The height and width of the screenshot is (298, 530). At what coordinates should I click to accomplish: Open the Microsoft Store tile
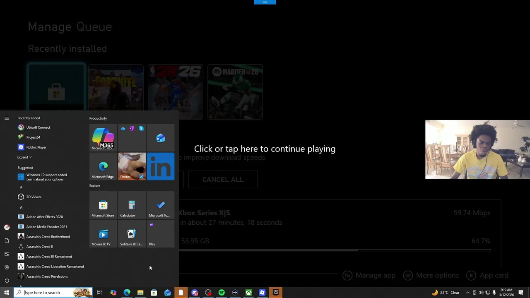(x=103, y=205)
